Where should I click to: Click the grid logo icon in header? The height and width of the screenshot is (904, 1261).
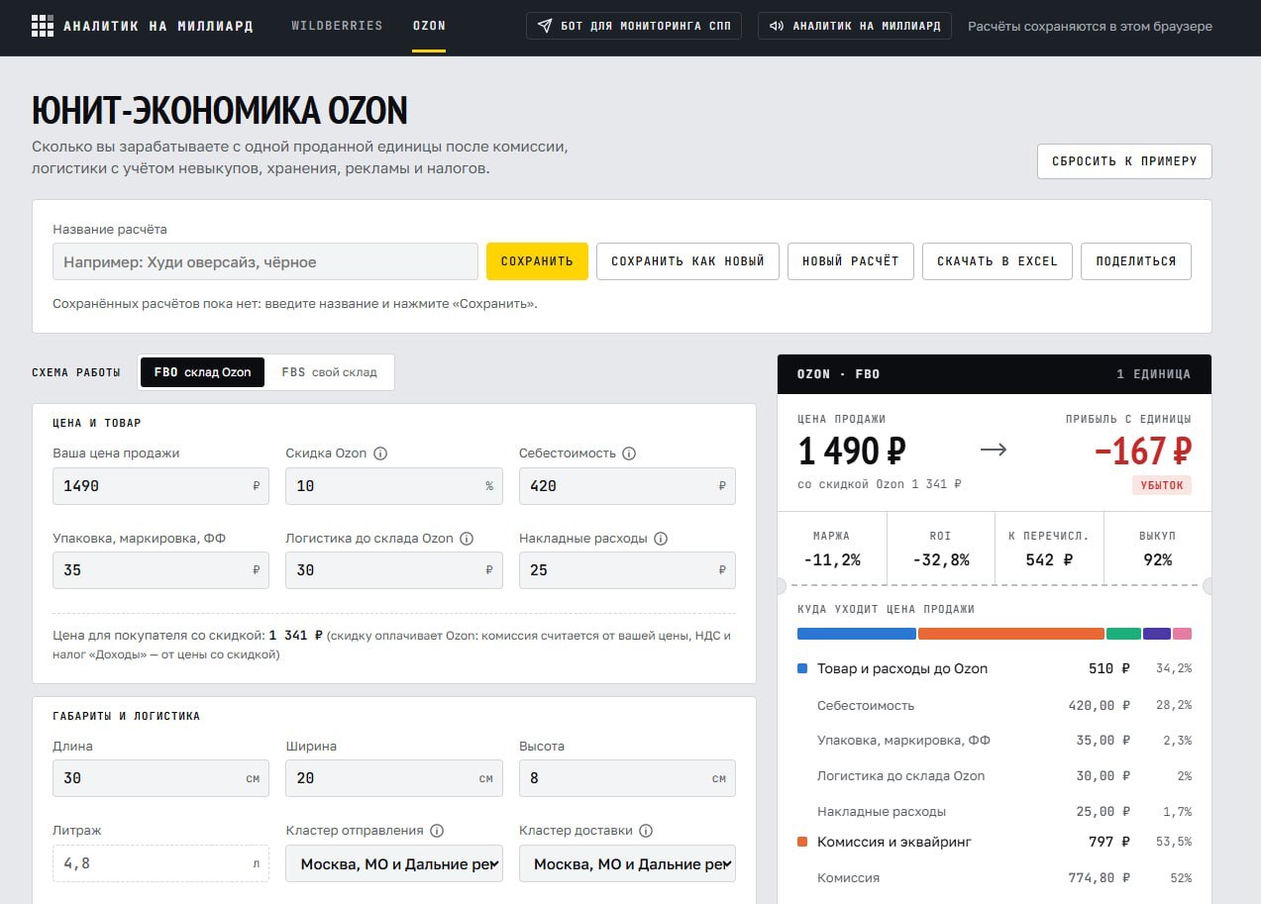click(43, 26)
